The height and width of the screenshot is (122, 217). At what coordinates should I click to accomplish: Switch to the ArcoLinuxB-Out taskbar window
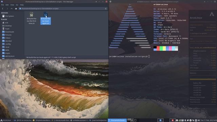(61, 120)
